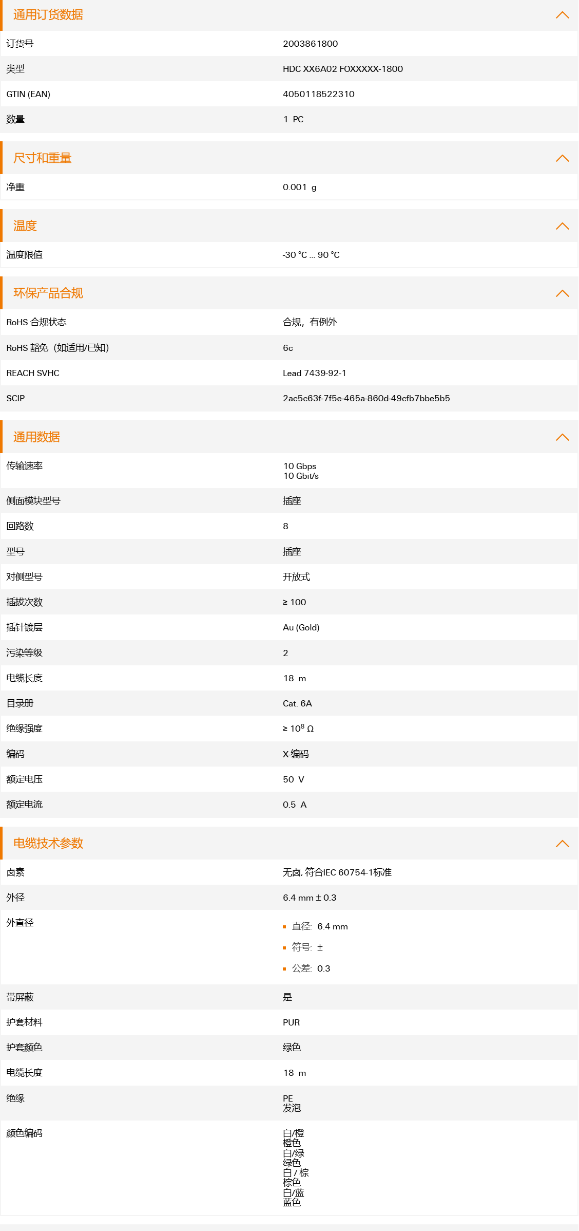Click the 侧面模块型号 row label
The width and height of the screenshot is (579, 1231).
[x=33, y=501]
